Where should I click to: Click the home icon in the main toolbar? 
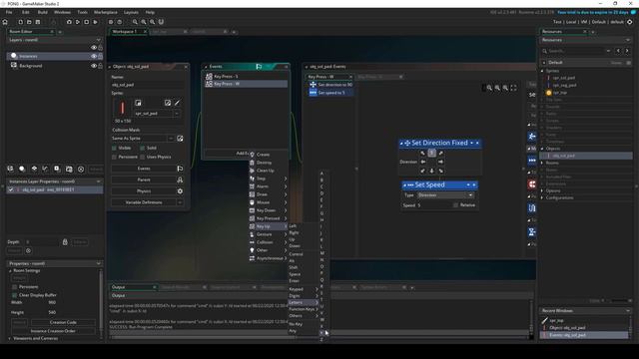click(x=5, y=22)
